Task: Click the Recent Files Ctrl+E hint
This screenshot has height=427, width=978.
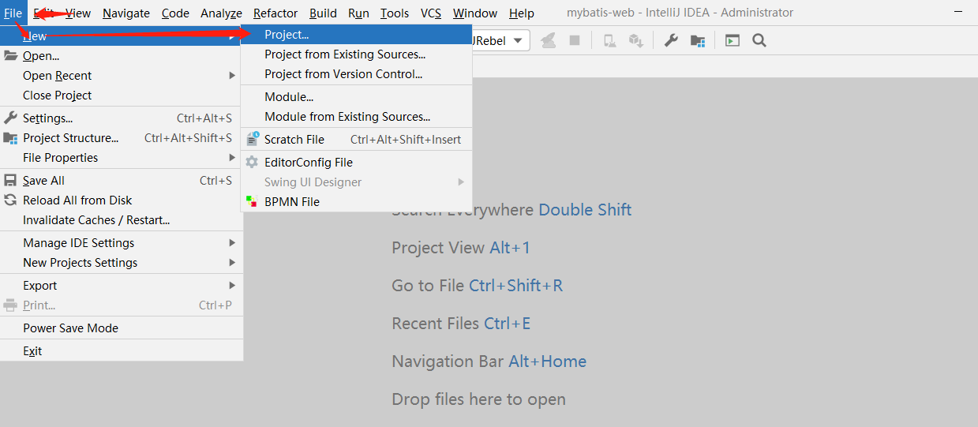Action: coord(461,324)
